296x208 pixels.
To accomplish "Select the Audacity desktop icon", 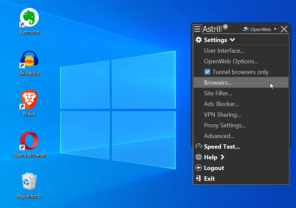I will (29, 63).
